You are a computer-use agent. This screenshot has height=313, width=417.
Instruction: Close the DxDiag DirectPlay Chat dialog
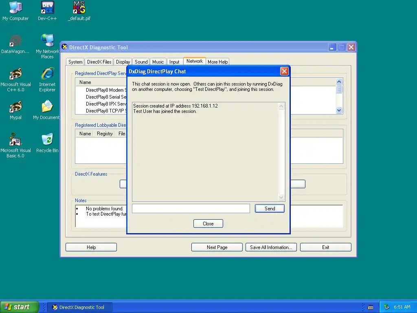tap(284, 71)
